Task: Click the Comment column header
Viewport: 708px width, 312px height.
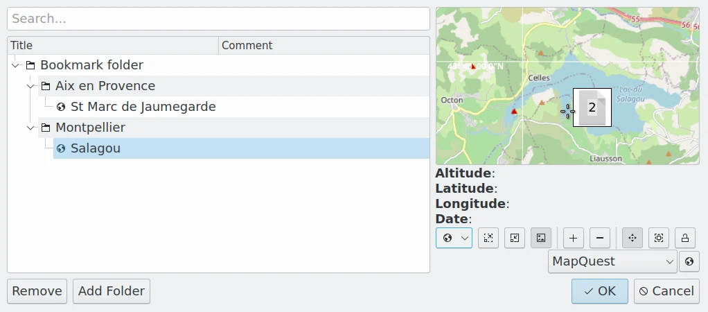Action: tap(324, 46)
